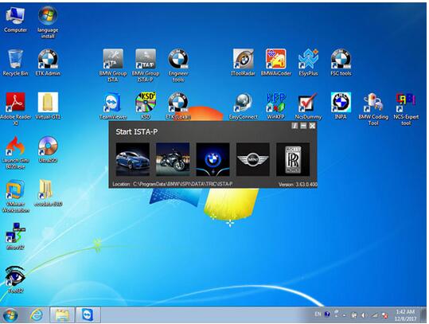Open the Recycle Bin
429x324 pixels.
[15, 62]
